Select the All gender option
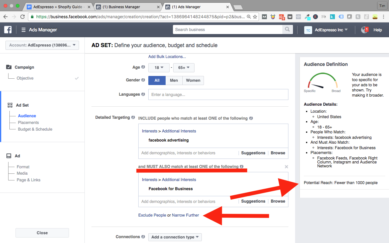This screenshot has width=389, height=243. 157,80
